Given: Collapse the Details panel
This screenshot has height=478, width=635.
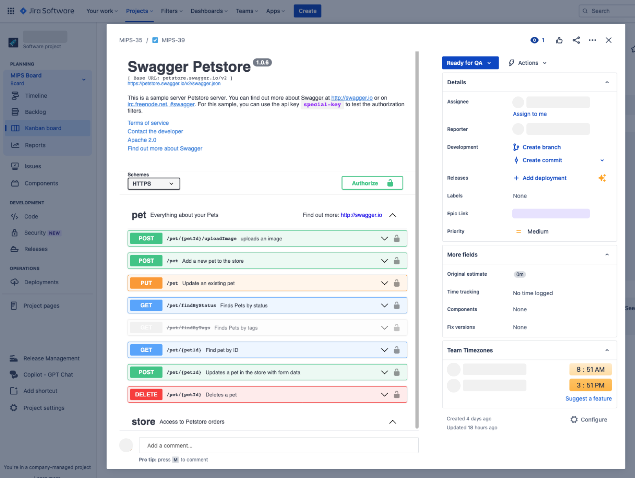Looking at the screenshot, I should point(607,82).
